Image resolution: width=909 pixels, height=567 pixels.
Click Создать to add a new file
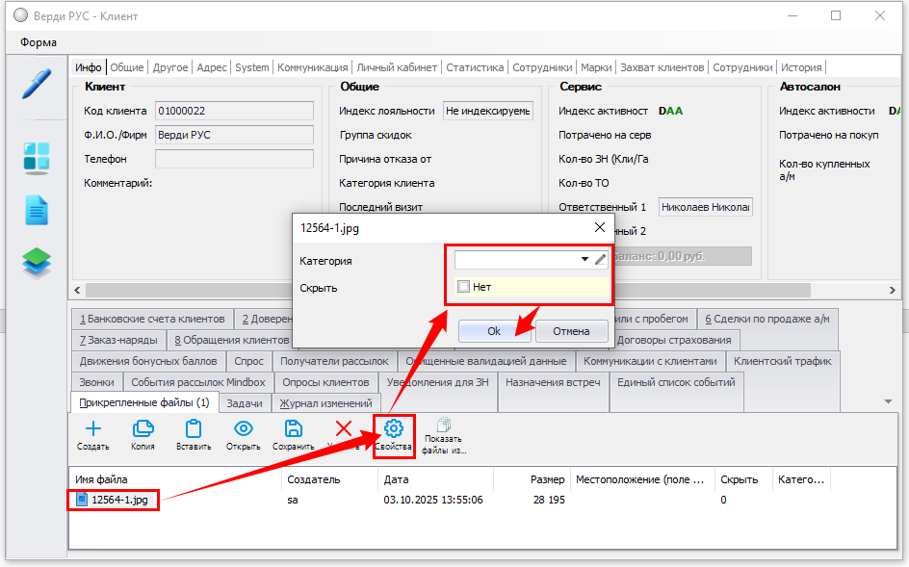(x=92, y=434)
